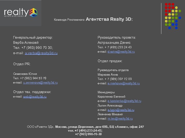Open u.semenova@realty3d.ru email link
185x138 pixels.
tap(40, 83)
